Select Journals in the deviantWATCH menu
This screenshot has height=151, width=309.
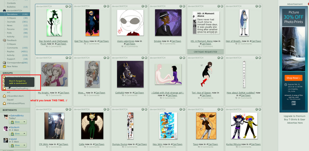(11, 22)
